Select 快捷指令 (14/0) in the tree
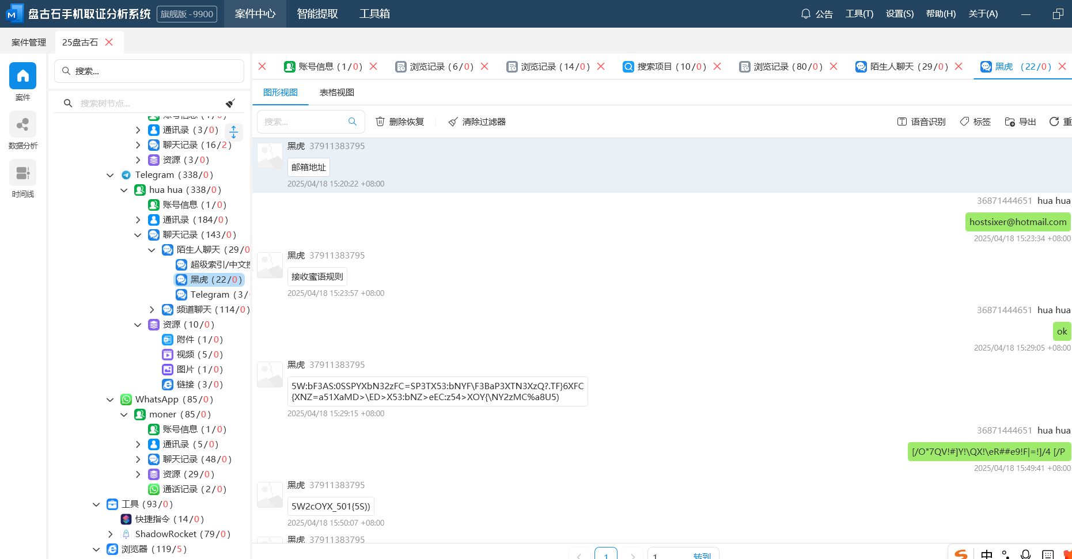Image resolution: width=1072 pixels, height=559 pixels. [x=162, y=519]
